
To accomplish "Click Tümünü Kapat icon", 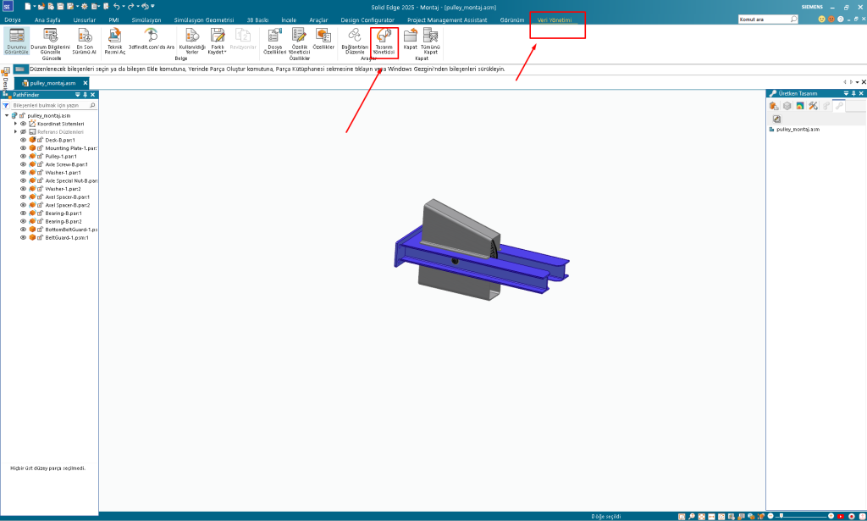I will [430, 40].
